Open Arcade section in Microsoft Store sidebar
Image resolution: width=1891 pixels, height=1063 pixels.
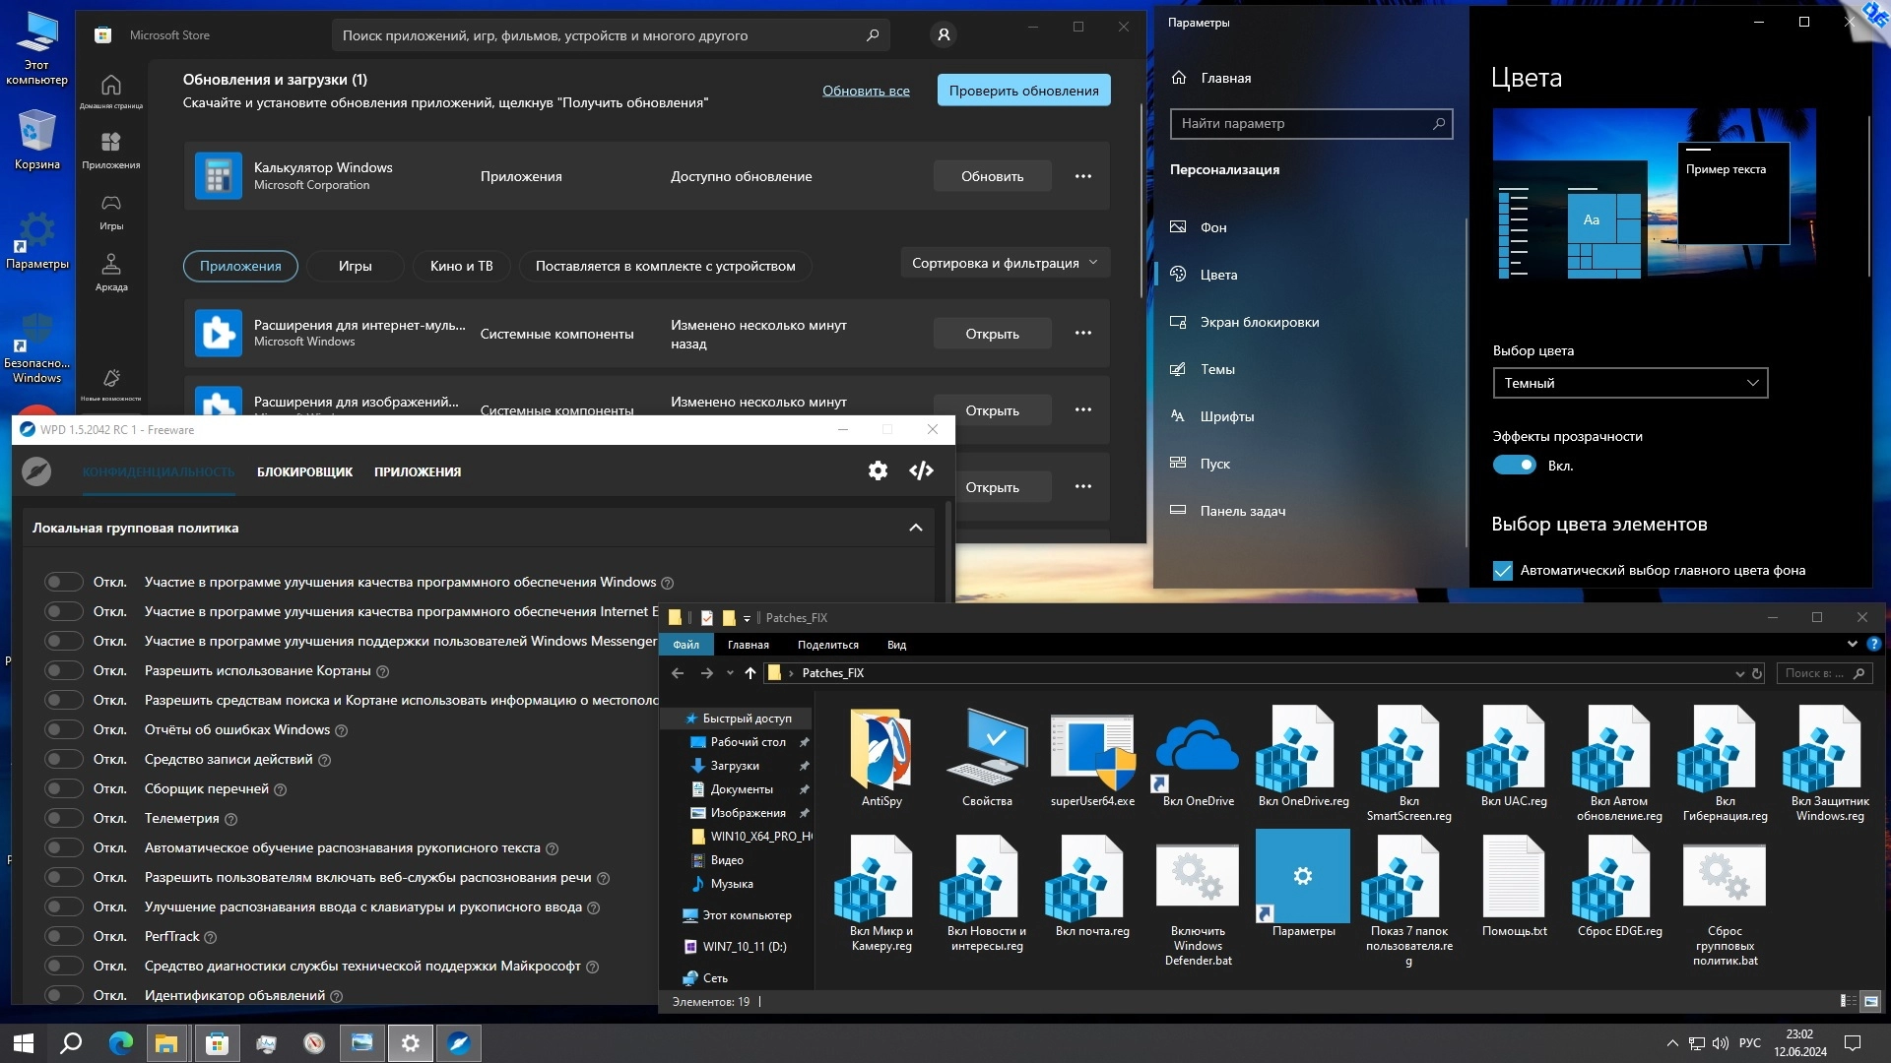coord(111,273)
